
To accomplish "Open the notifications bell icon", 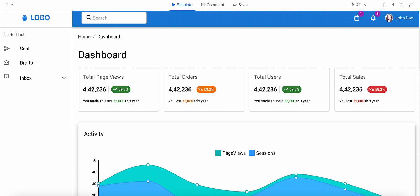I will pyautogui.click(x=373, y=18).
